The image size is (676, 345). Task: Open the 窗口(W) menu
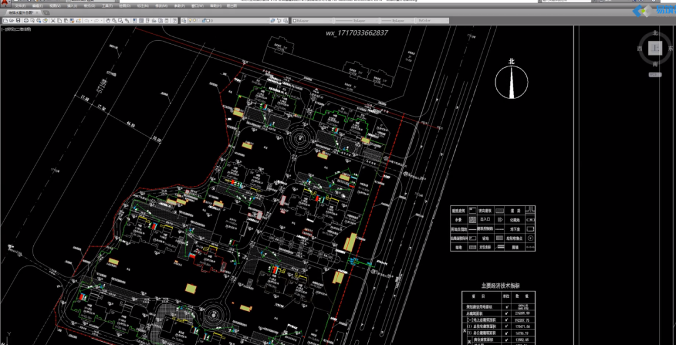(197, 6)
